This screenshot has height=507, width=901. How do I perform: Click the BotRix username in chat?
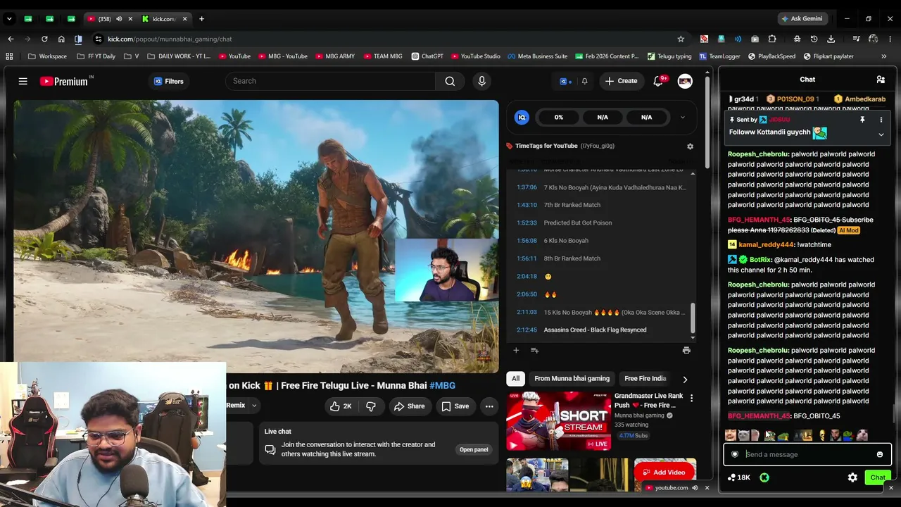[761, 260]
